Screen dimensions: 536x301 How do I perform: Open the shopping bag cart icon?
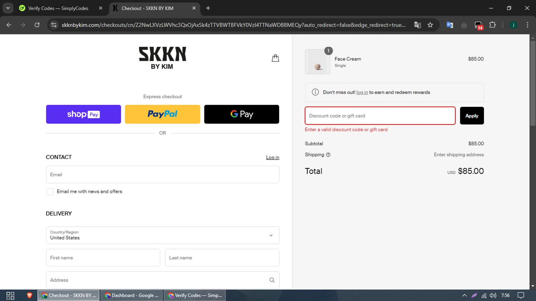275,58
